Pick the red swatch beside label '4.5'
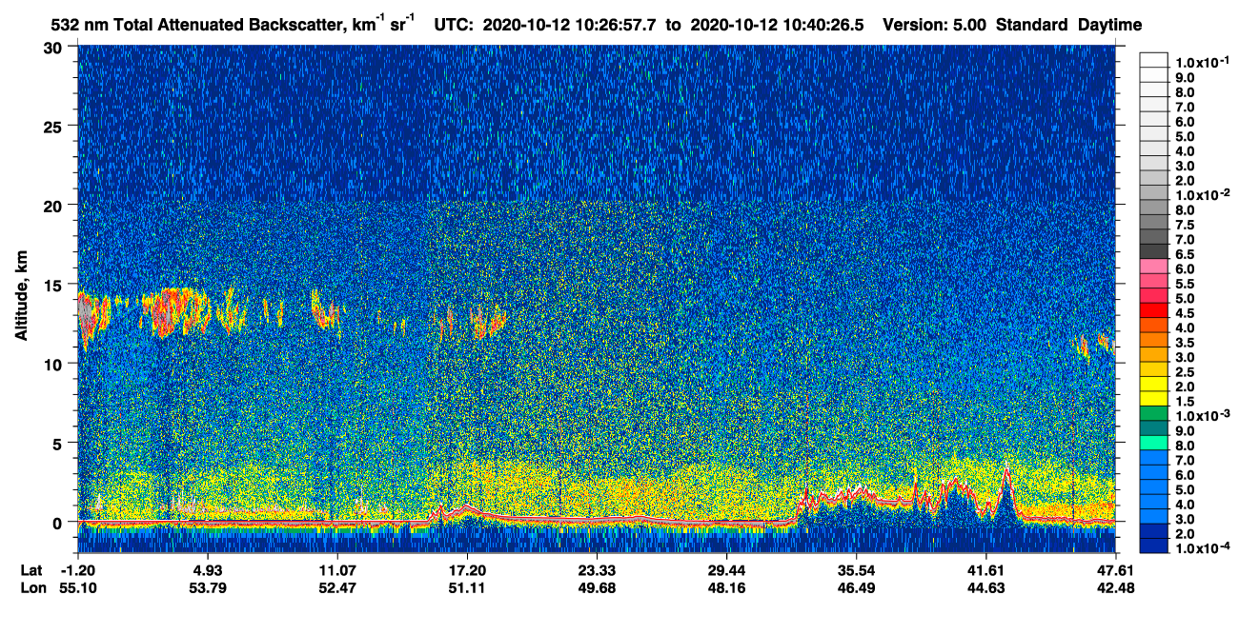 pos(1153,311)
